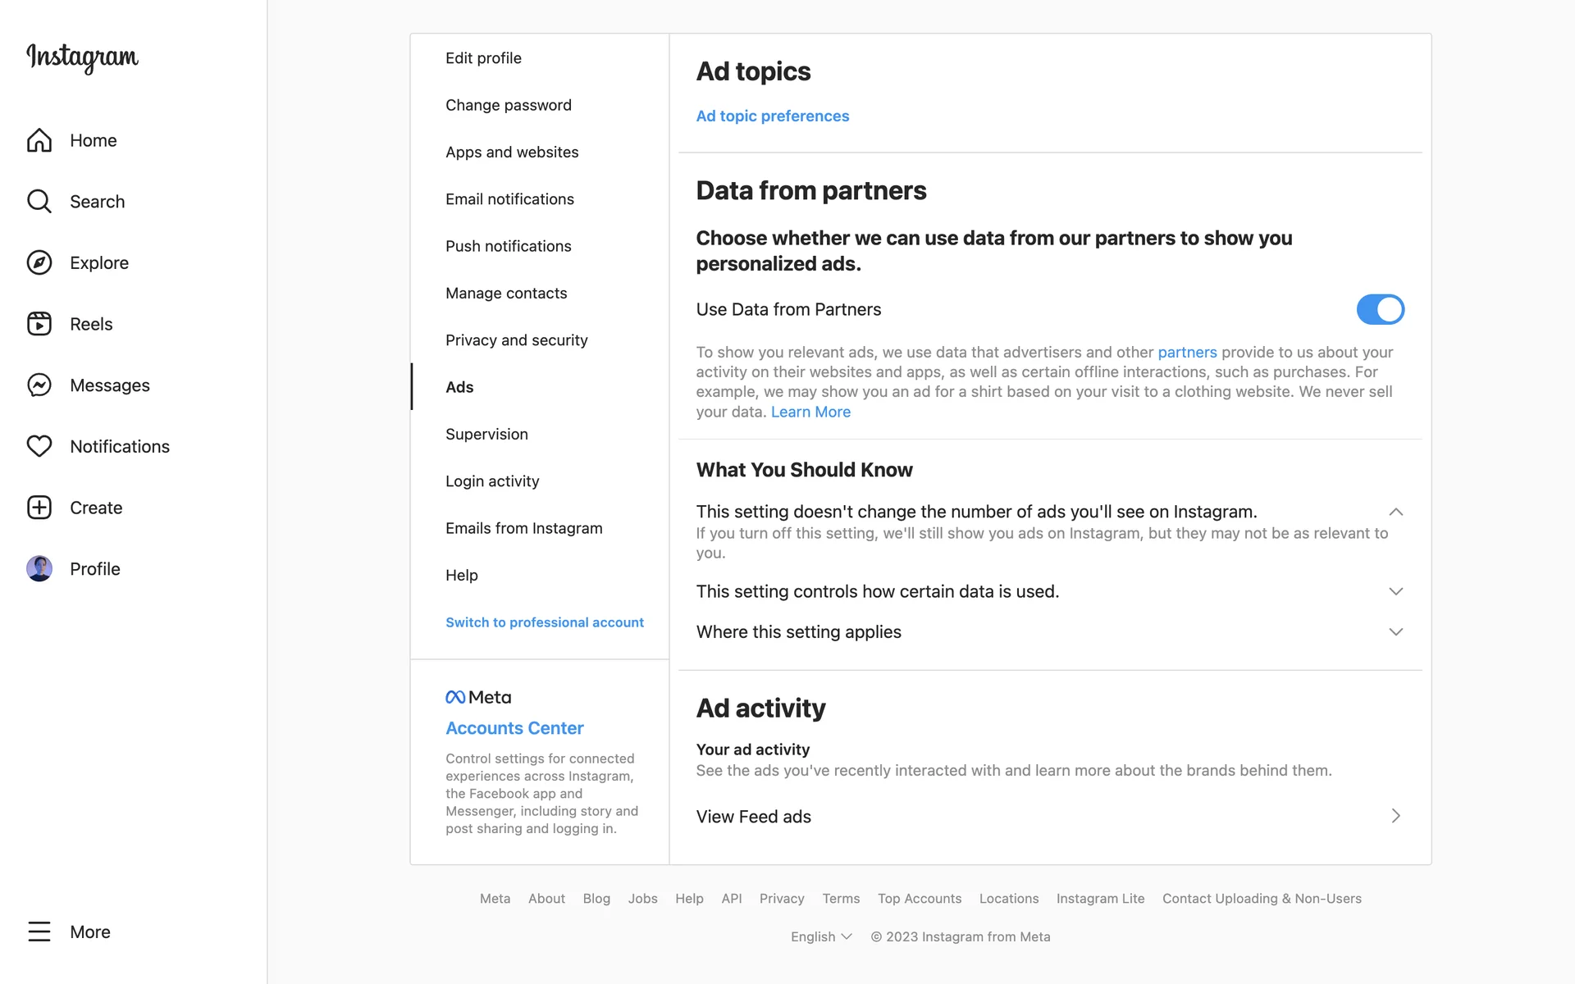Open Notifications heart icon
Viewport: 1575px width, 984px height.
[x=39, y=446]
